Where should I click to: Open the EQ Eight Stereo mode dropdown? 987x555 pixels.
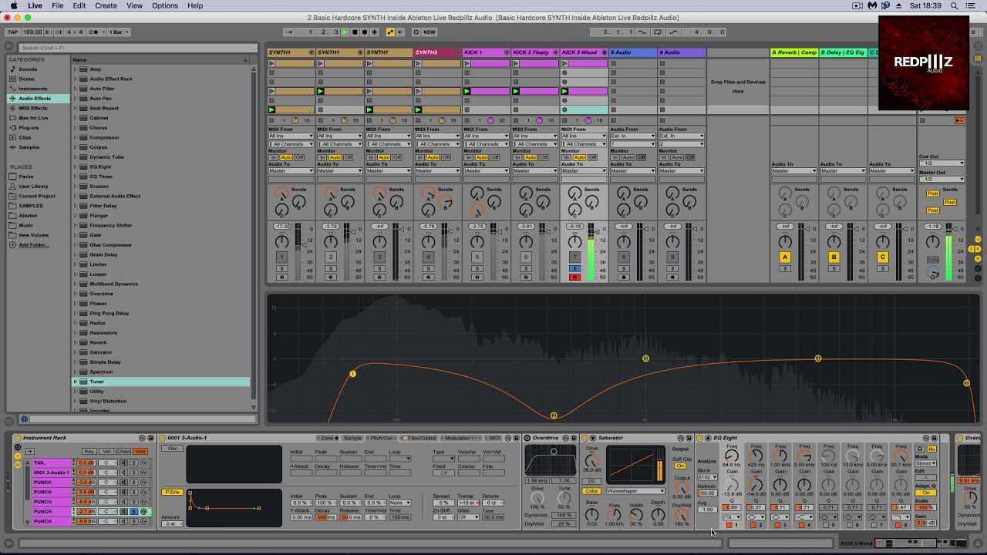[925, 463]
